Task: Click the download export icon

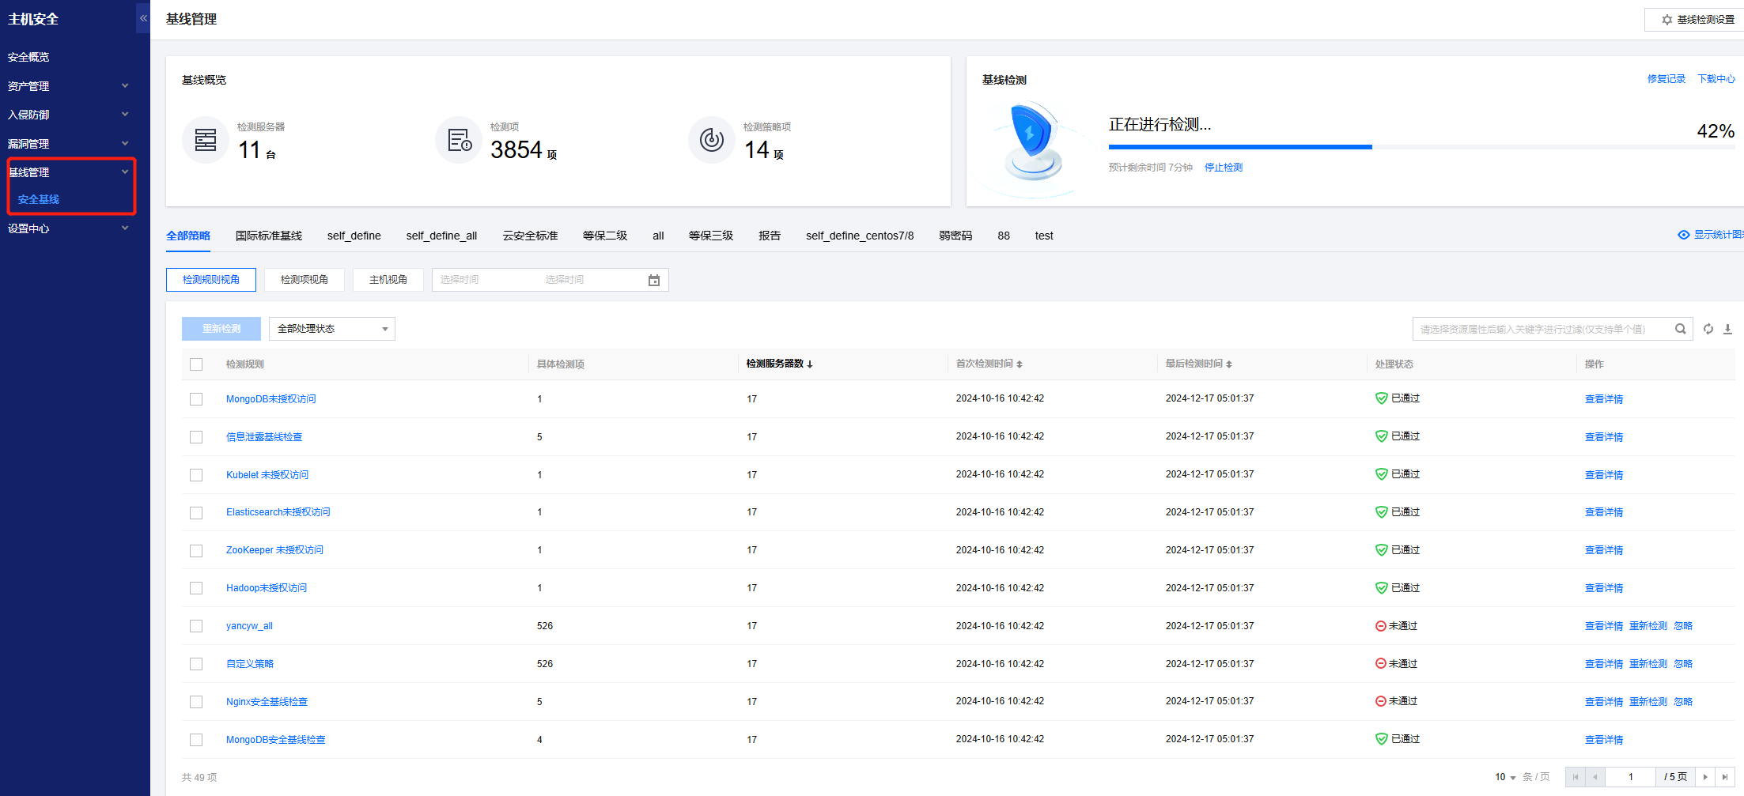Action: (x=1727, y=329)
